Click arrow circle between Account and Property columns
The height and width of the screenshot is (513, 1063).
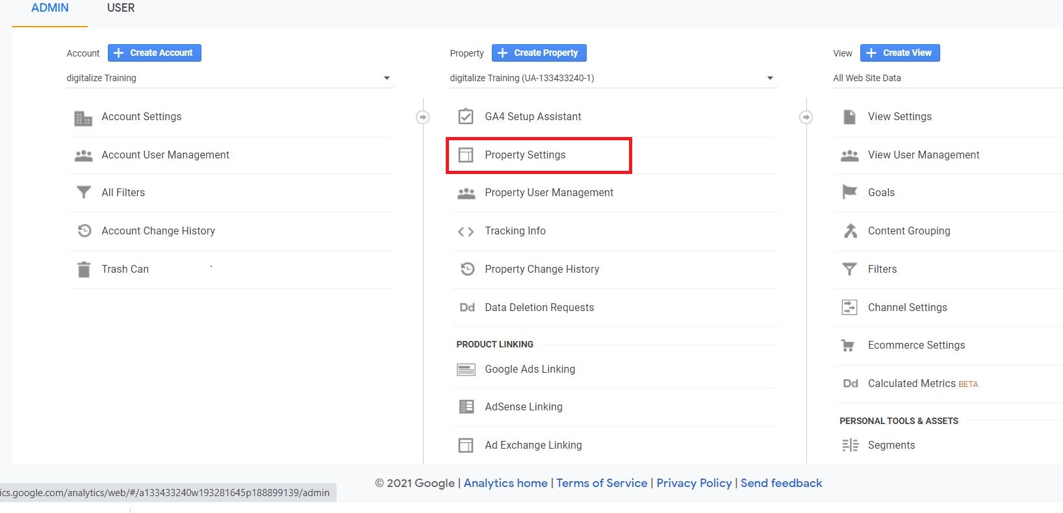(423, 117)
